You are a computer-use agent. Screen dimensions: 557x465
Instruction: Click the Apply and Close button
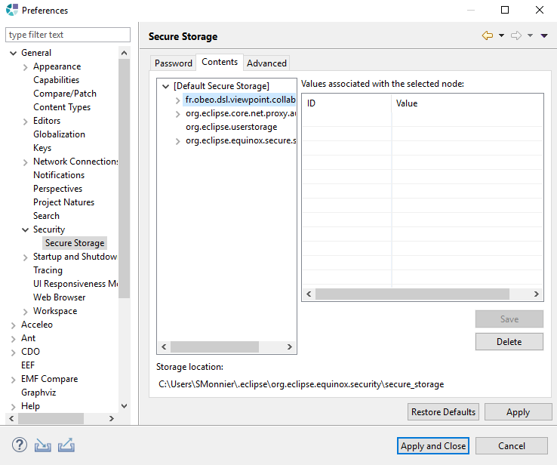(433, 446)
